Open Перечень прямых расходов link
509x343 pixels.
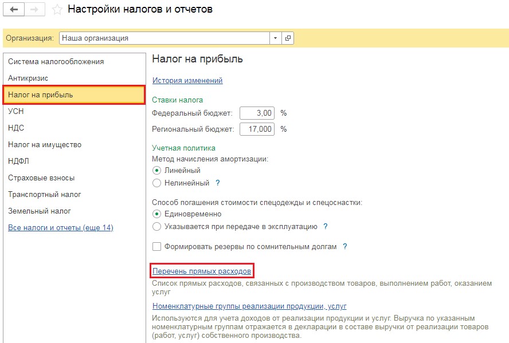[202, 271]
